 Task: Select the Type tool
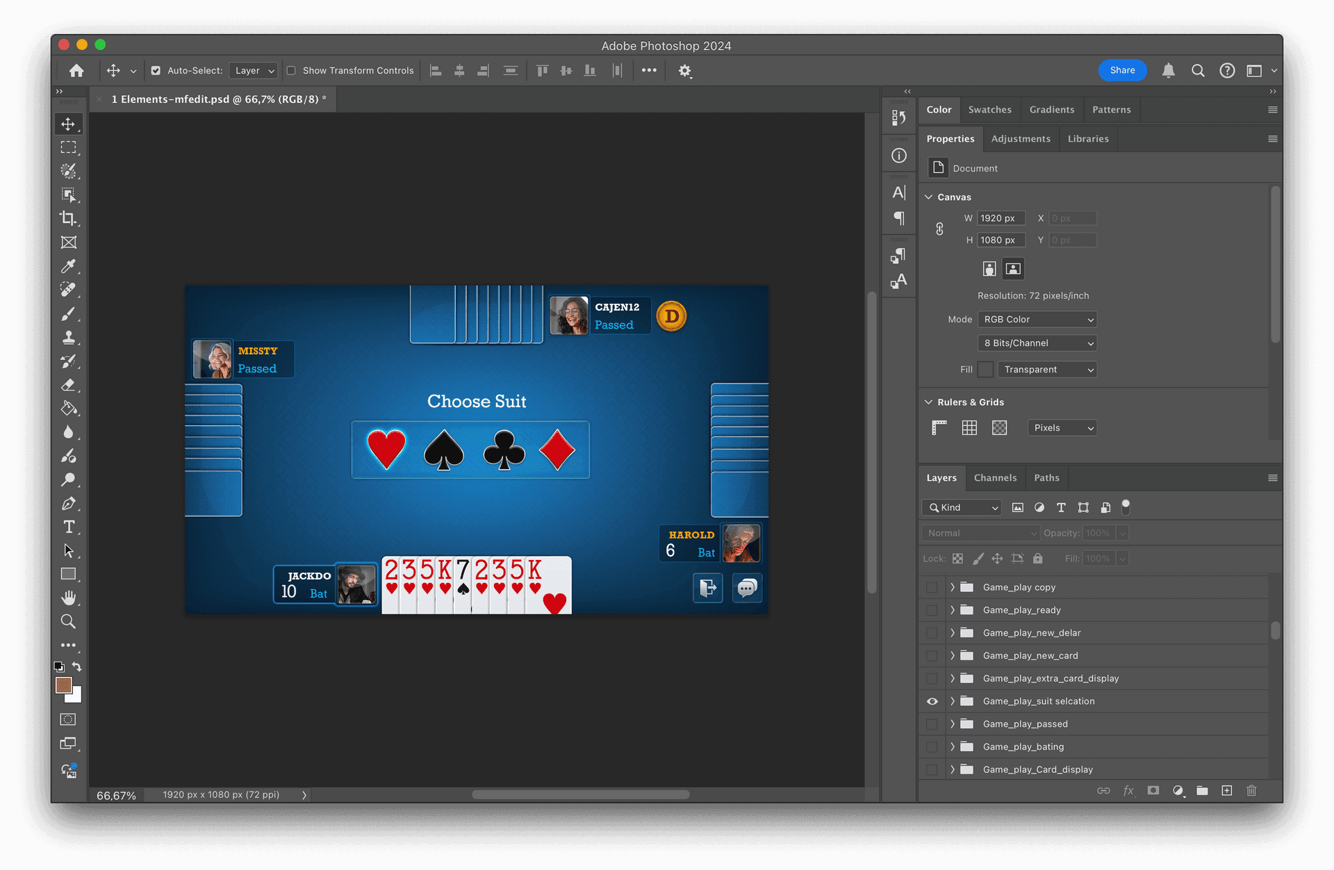pyautogui.click(x=67, y=528)
